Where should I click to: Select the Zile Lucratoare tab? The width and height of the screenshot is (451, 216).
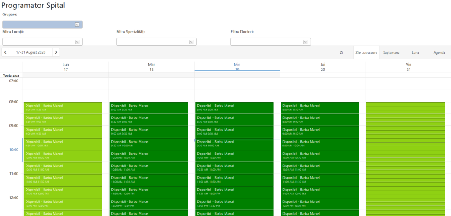pyautogui.click(x=366, y=52)
